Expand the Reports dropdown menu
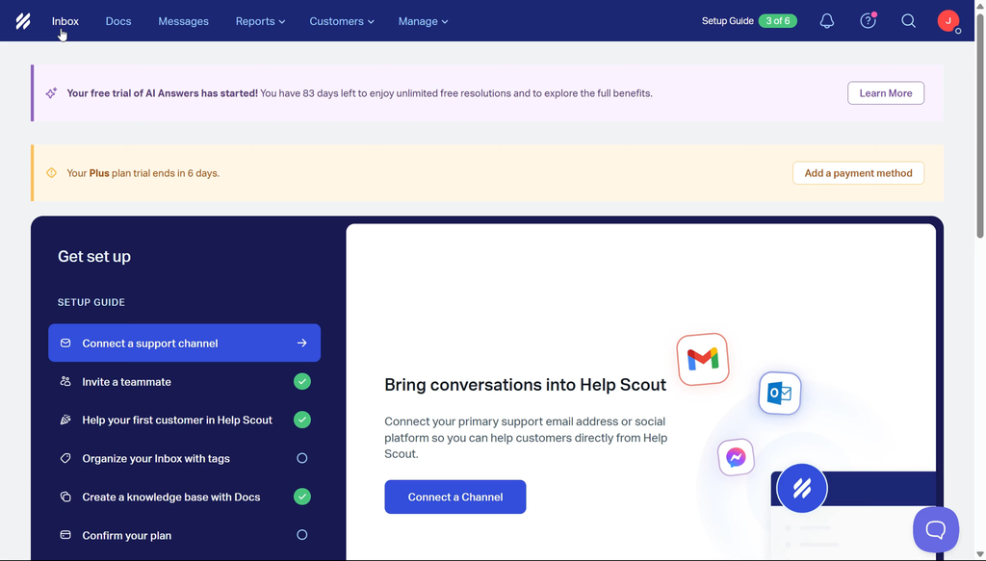This screenshot has width=986, height=561. pyautogui.click(x=260, y=21)
